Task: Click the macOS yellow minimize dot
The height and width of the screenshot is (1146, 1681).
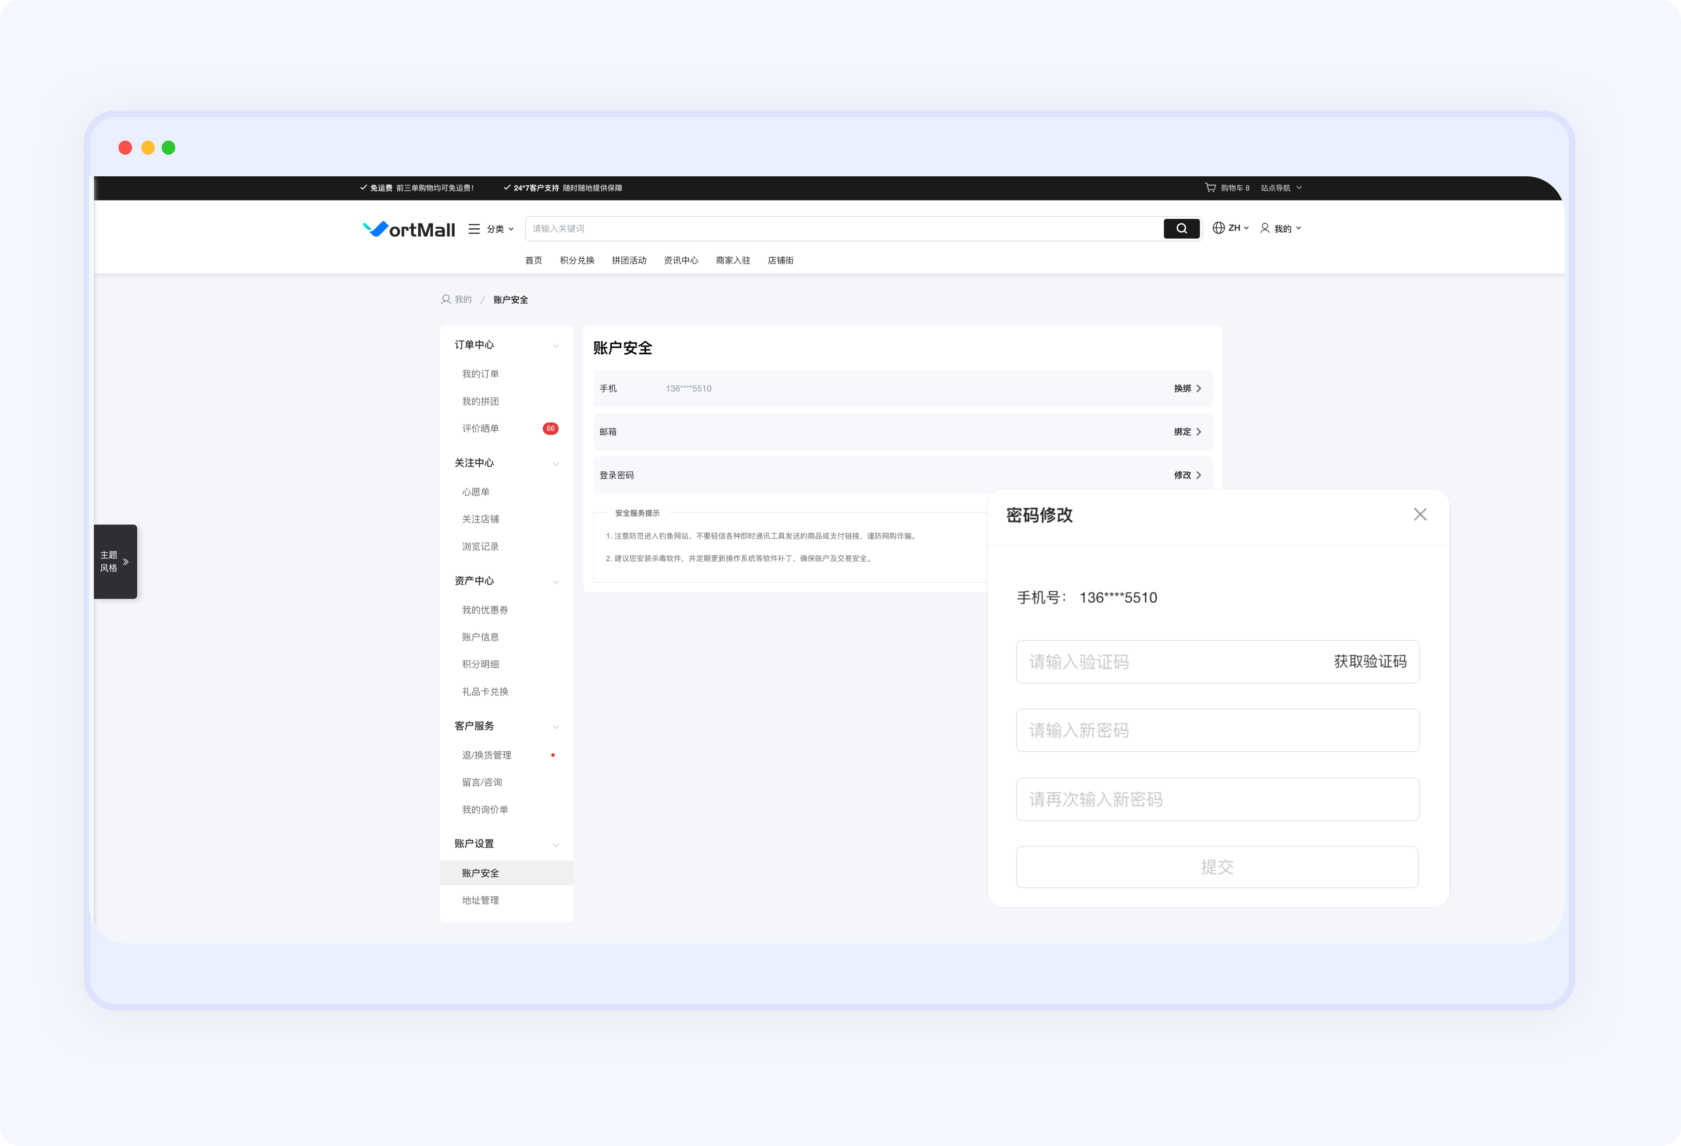Action: [148, 148]
